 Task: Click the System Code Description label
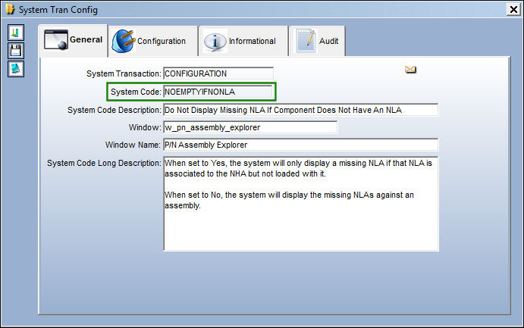coord(115,110)
